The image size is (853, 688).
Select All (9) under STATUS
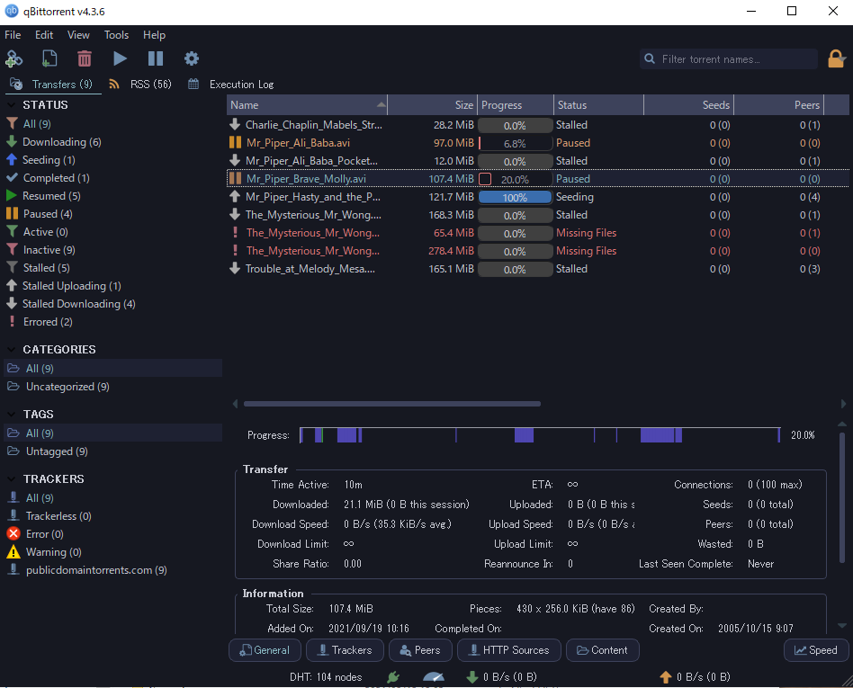coord(29,124)
